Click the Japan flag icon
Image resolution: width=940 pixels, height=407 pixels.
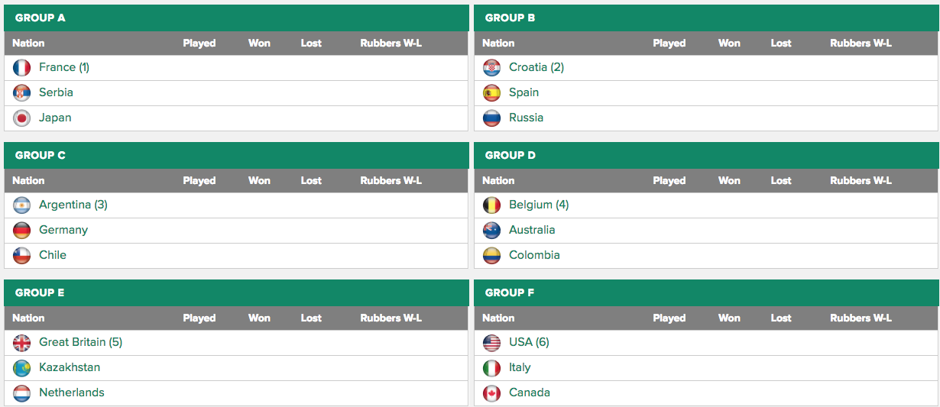pyautogui.click(x=21, y=118)
